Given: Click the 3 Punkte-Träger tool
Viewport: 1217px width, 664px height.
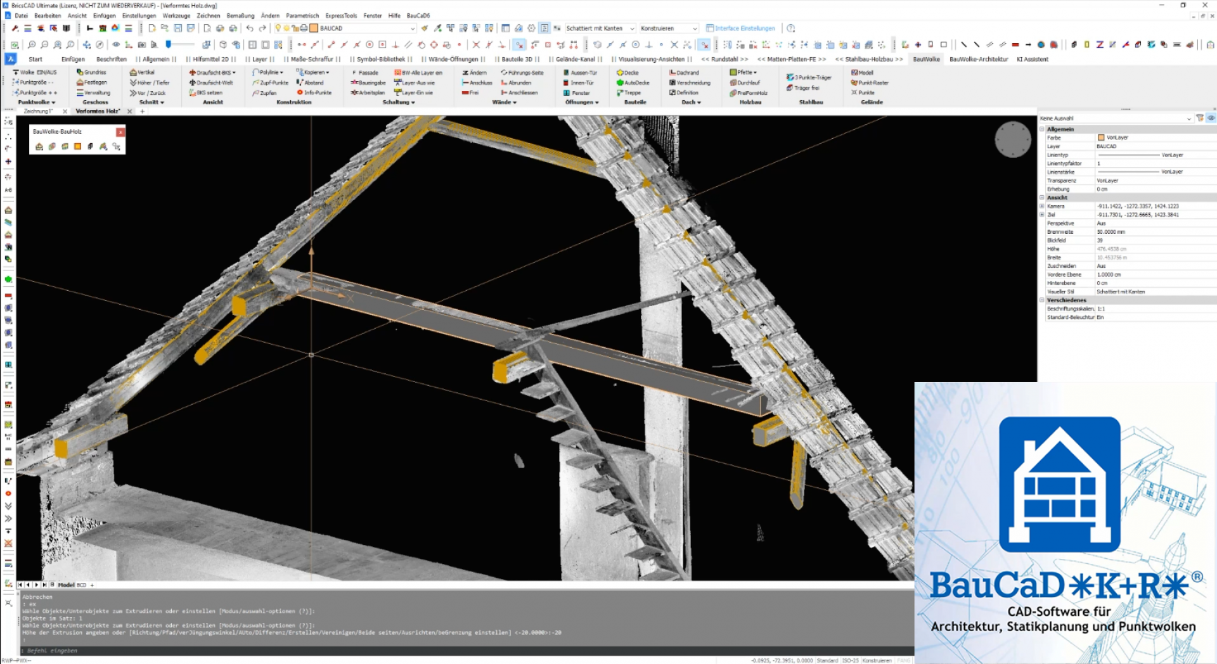Looking at the screenshot, I should pyautogui.click(x=809, y=77).
